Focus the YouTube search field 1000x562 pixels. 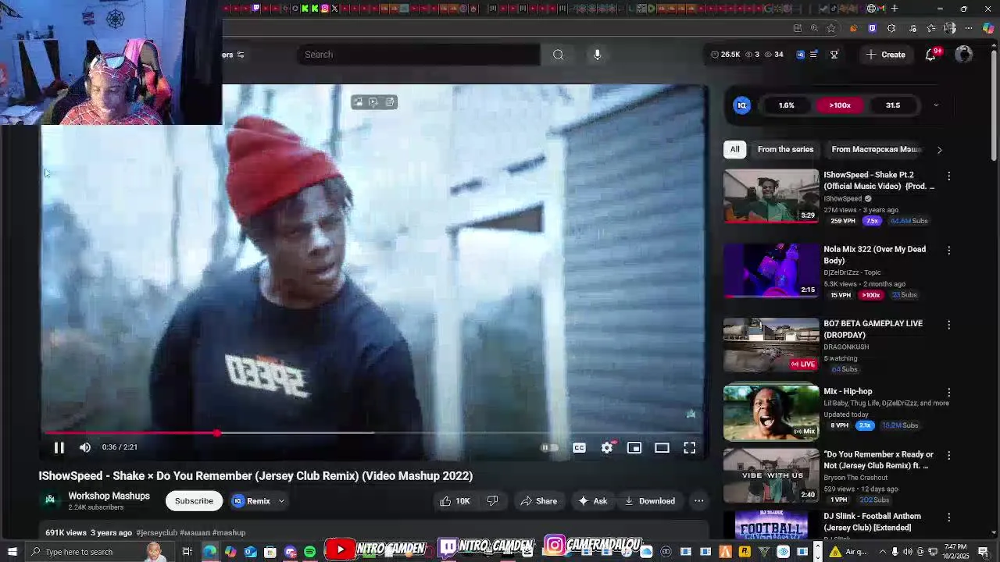click(x=418, y=55)
